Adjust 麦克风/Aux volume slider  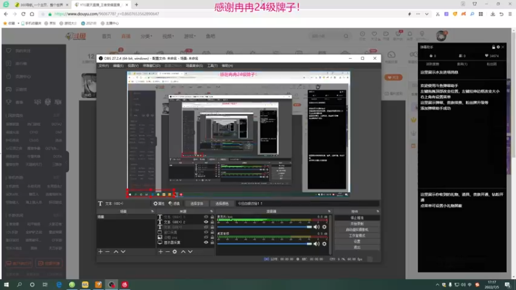tap(264, 227)
